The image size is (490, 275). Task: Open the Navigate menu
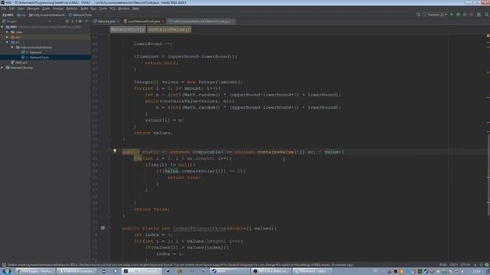[x=33, y=8]
